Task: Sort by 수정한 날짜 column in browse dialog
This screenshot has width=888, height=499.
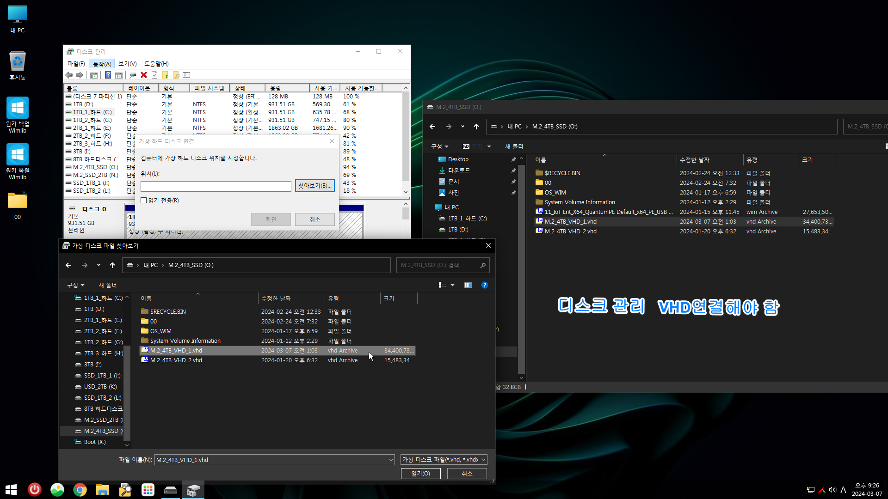Action: pos(291,298)
